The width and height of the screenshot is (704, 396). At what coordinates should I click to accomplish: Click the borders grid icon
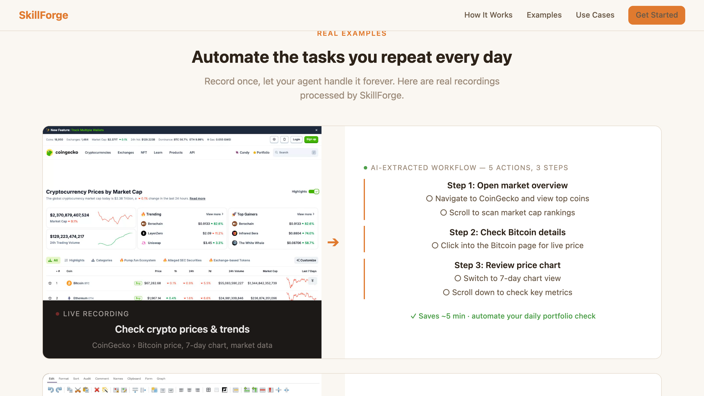pos(209,390)
